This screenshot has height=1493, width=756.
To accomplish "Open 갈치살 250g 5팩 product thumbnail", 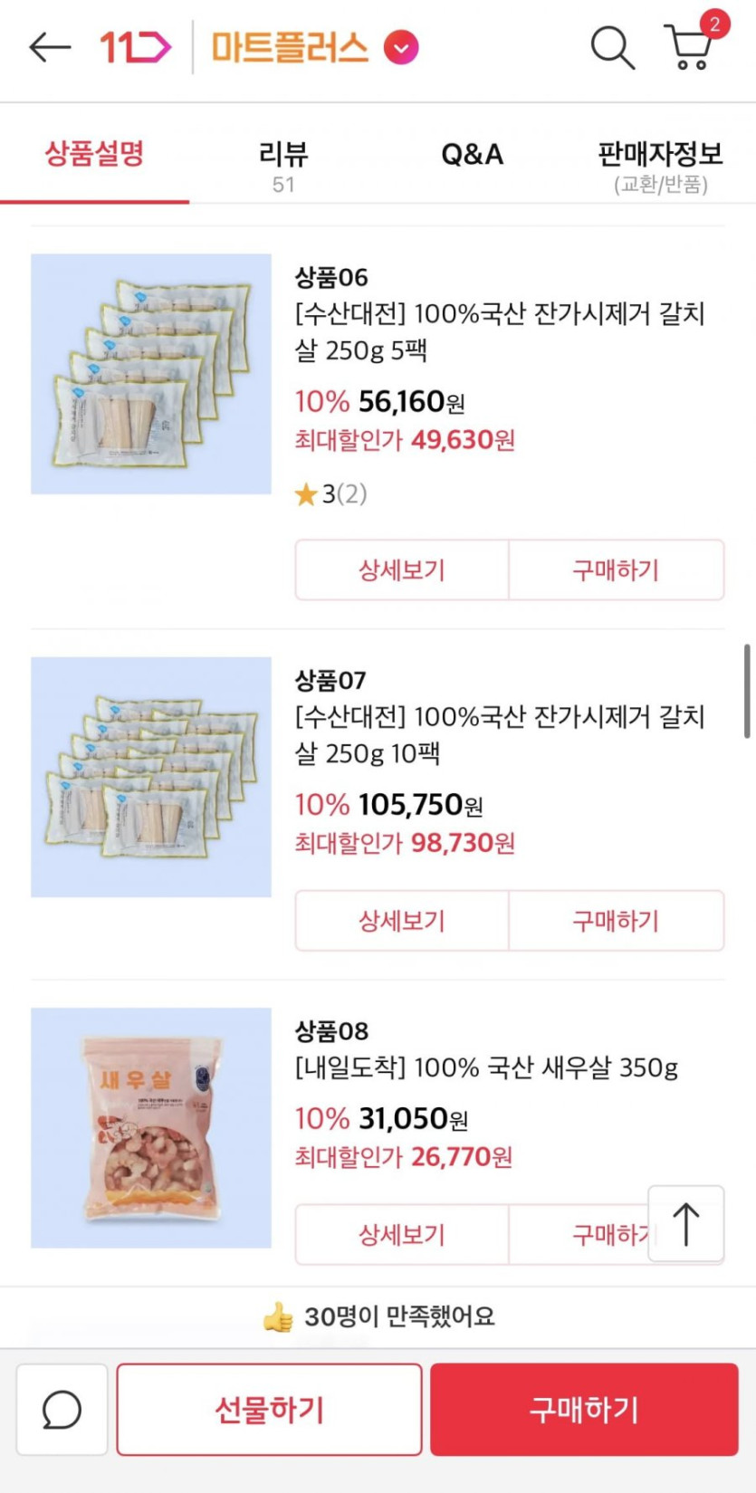I will 151,374.
